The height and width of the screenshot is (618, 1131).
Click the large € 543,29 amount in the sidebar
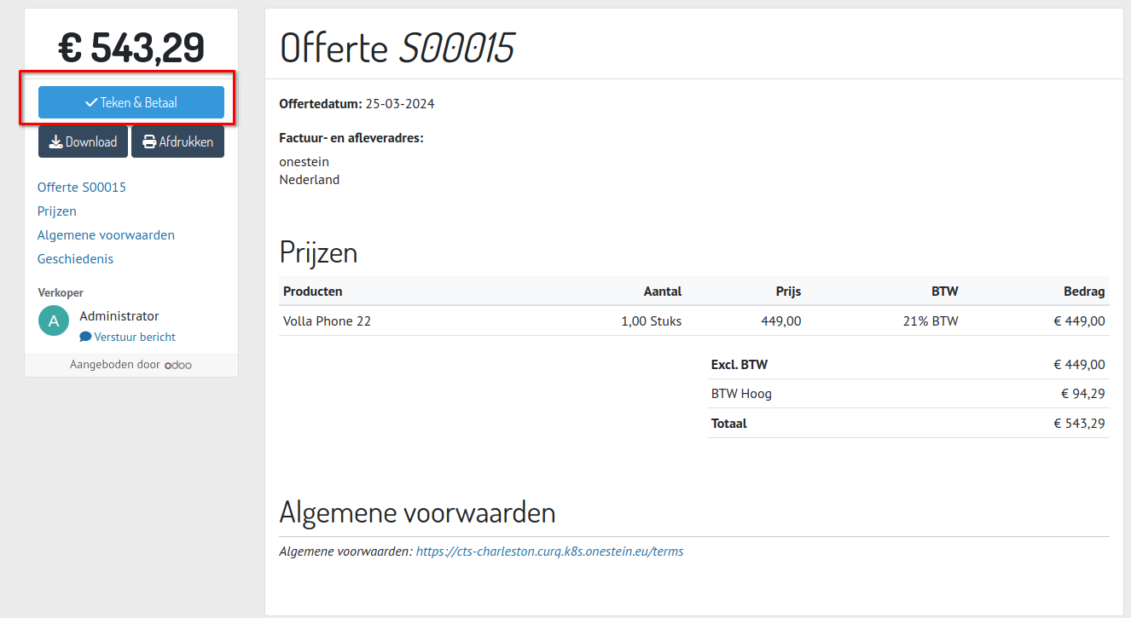(131, 48)
